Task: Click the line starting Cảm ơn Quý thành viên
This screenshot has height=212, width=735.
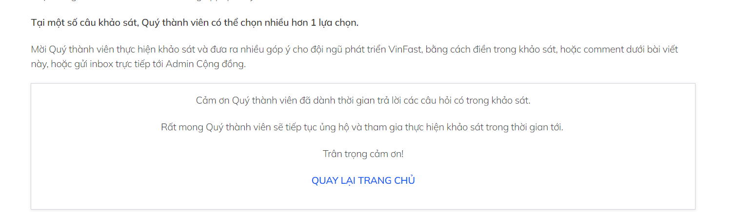Action: pos(363,101)
